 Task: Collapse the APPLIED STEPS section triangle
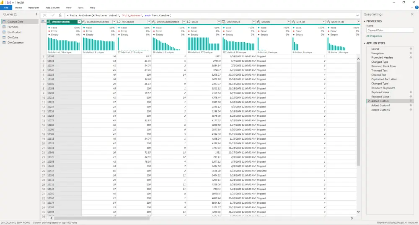point(365,43)
